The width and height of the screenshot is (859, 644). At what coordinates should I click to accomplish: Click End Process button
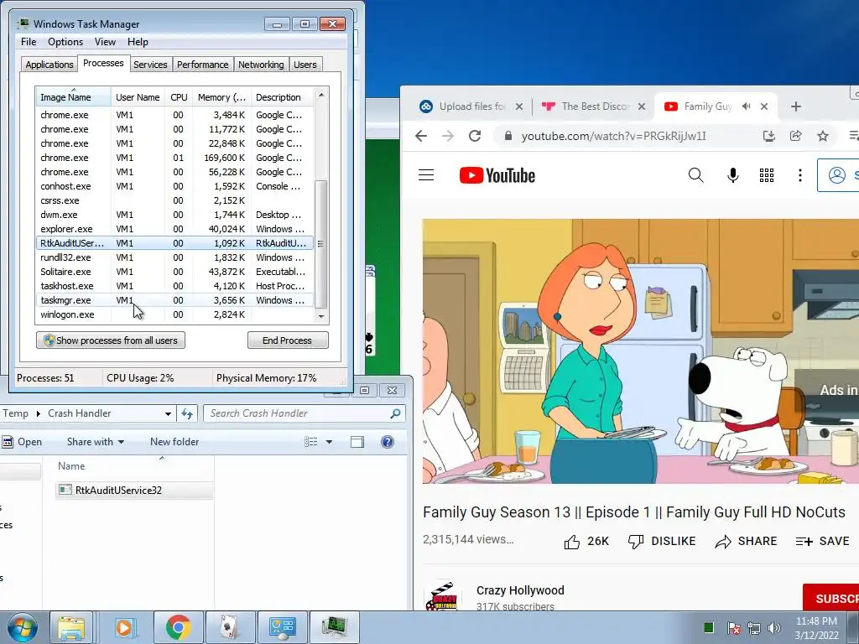pyautogui.click(x=288, y=340)
